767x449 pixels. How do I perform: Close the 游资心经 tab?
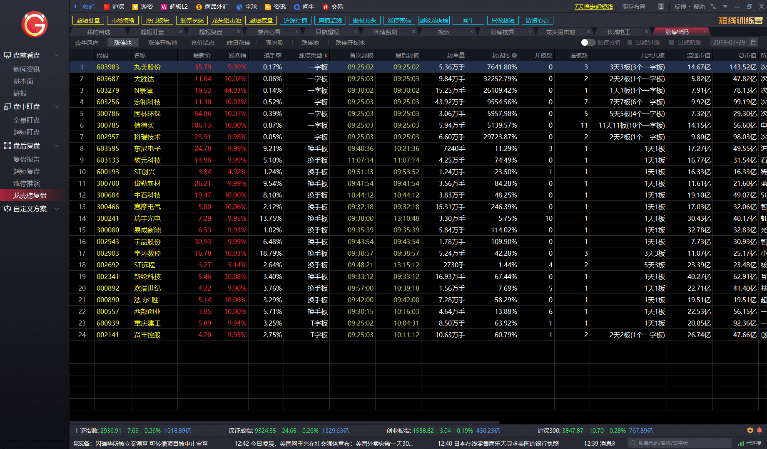pos(297,32)
